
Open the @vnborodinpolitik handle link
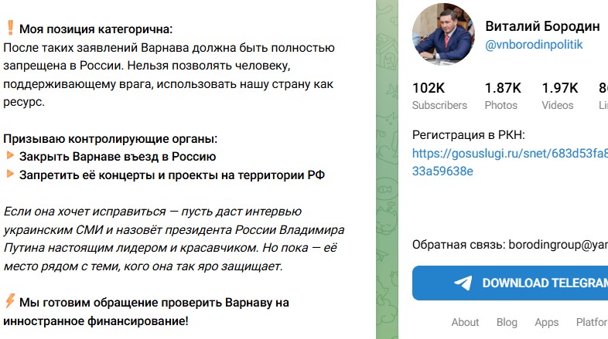click(x=533, y=45)
